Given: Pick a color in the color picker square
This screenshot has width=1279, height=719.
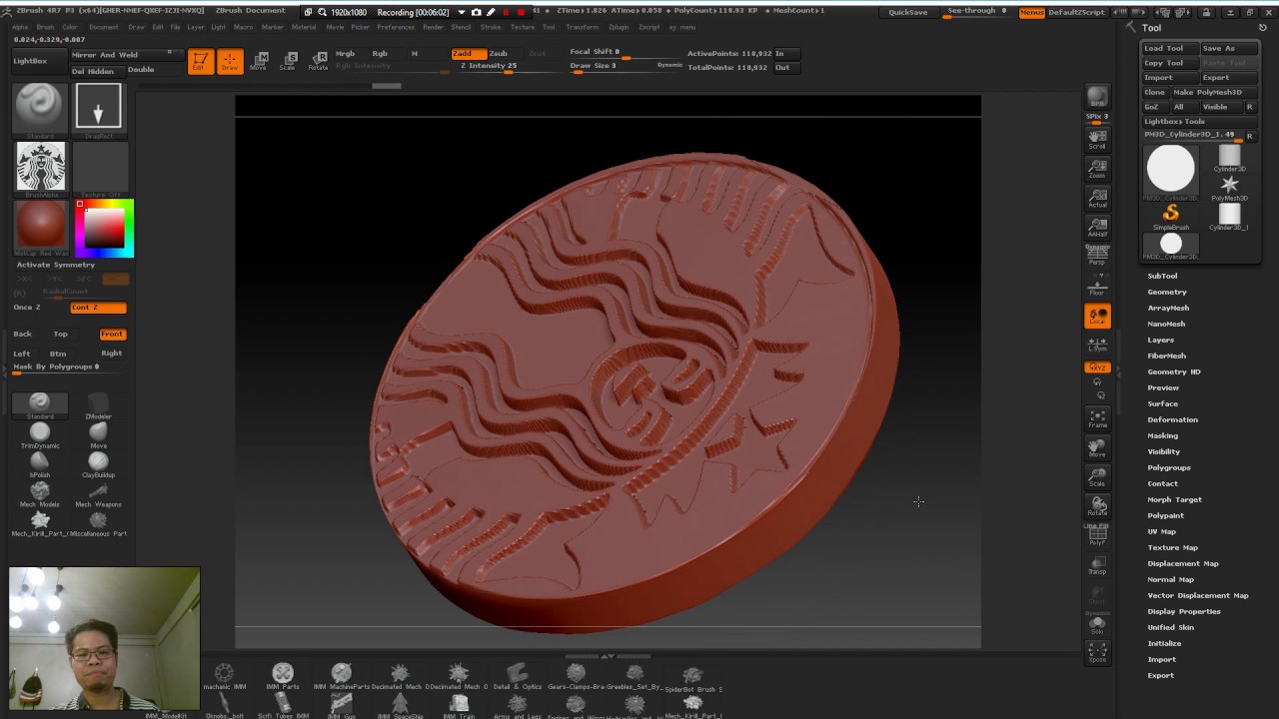Looking at the screenshot, I should point(105,229).
